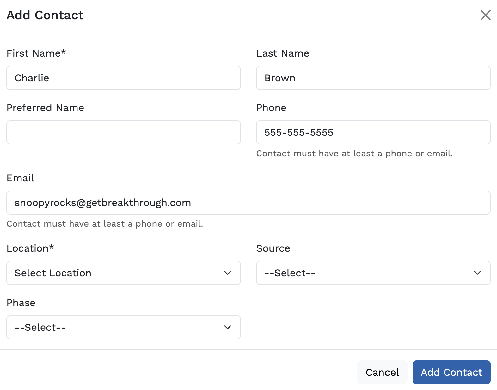Viewport: 497px width, 390px height.
Task: Click the First Name label
Action: (x=36, y=53)
